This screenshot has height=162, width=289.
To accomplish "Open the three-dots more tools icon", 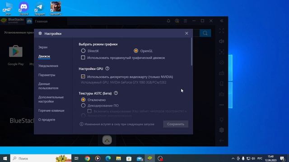I will (222, 105).
